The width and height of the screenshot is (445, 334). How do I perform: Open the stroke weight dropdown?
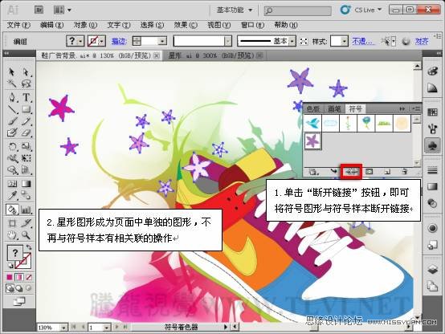[x=162, y=42]
